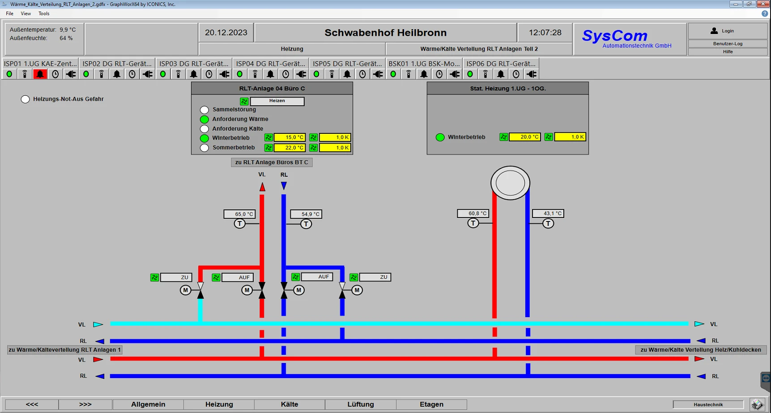Screen dimensions: 771x413
Task: Switch to the ISP06 DG RLT-Gerät tab
Action: click(x=501, y=64)
